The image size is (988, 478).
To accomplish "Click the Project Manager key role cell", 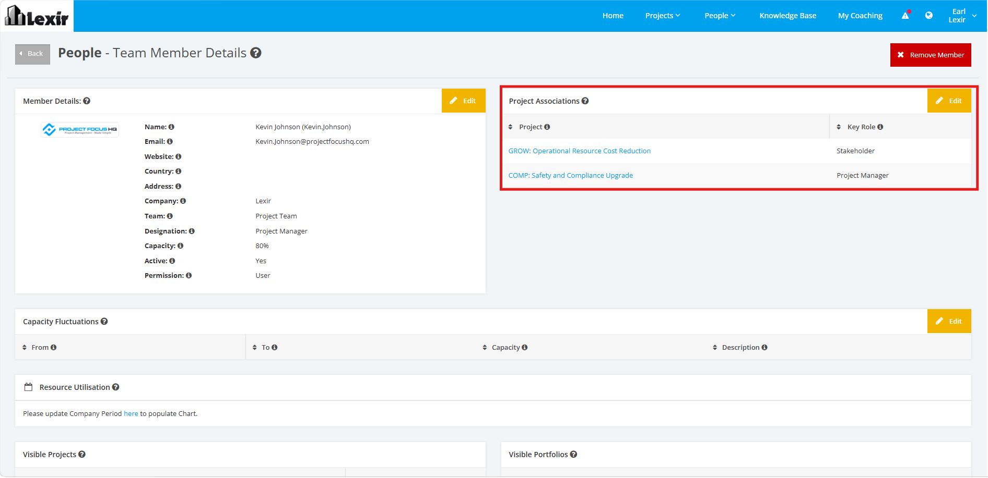I will click(863, 176).
